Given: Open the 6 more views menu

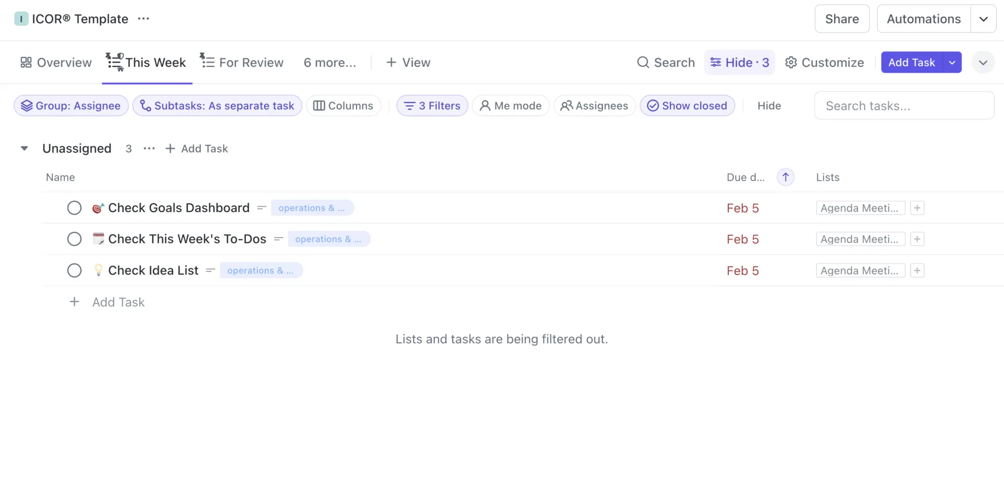Looking at the screenshot, I should (330, 63).
